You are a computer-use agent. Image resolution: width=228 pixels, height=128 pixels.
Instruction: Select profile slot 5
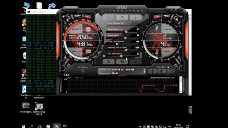pos(169,71)
